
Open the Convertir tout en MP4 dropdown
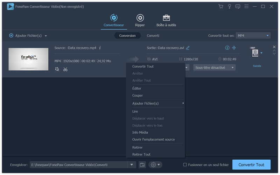[253, 36]
